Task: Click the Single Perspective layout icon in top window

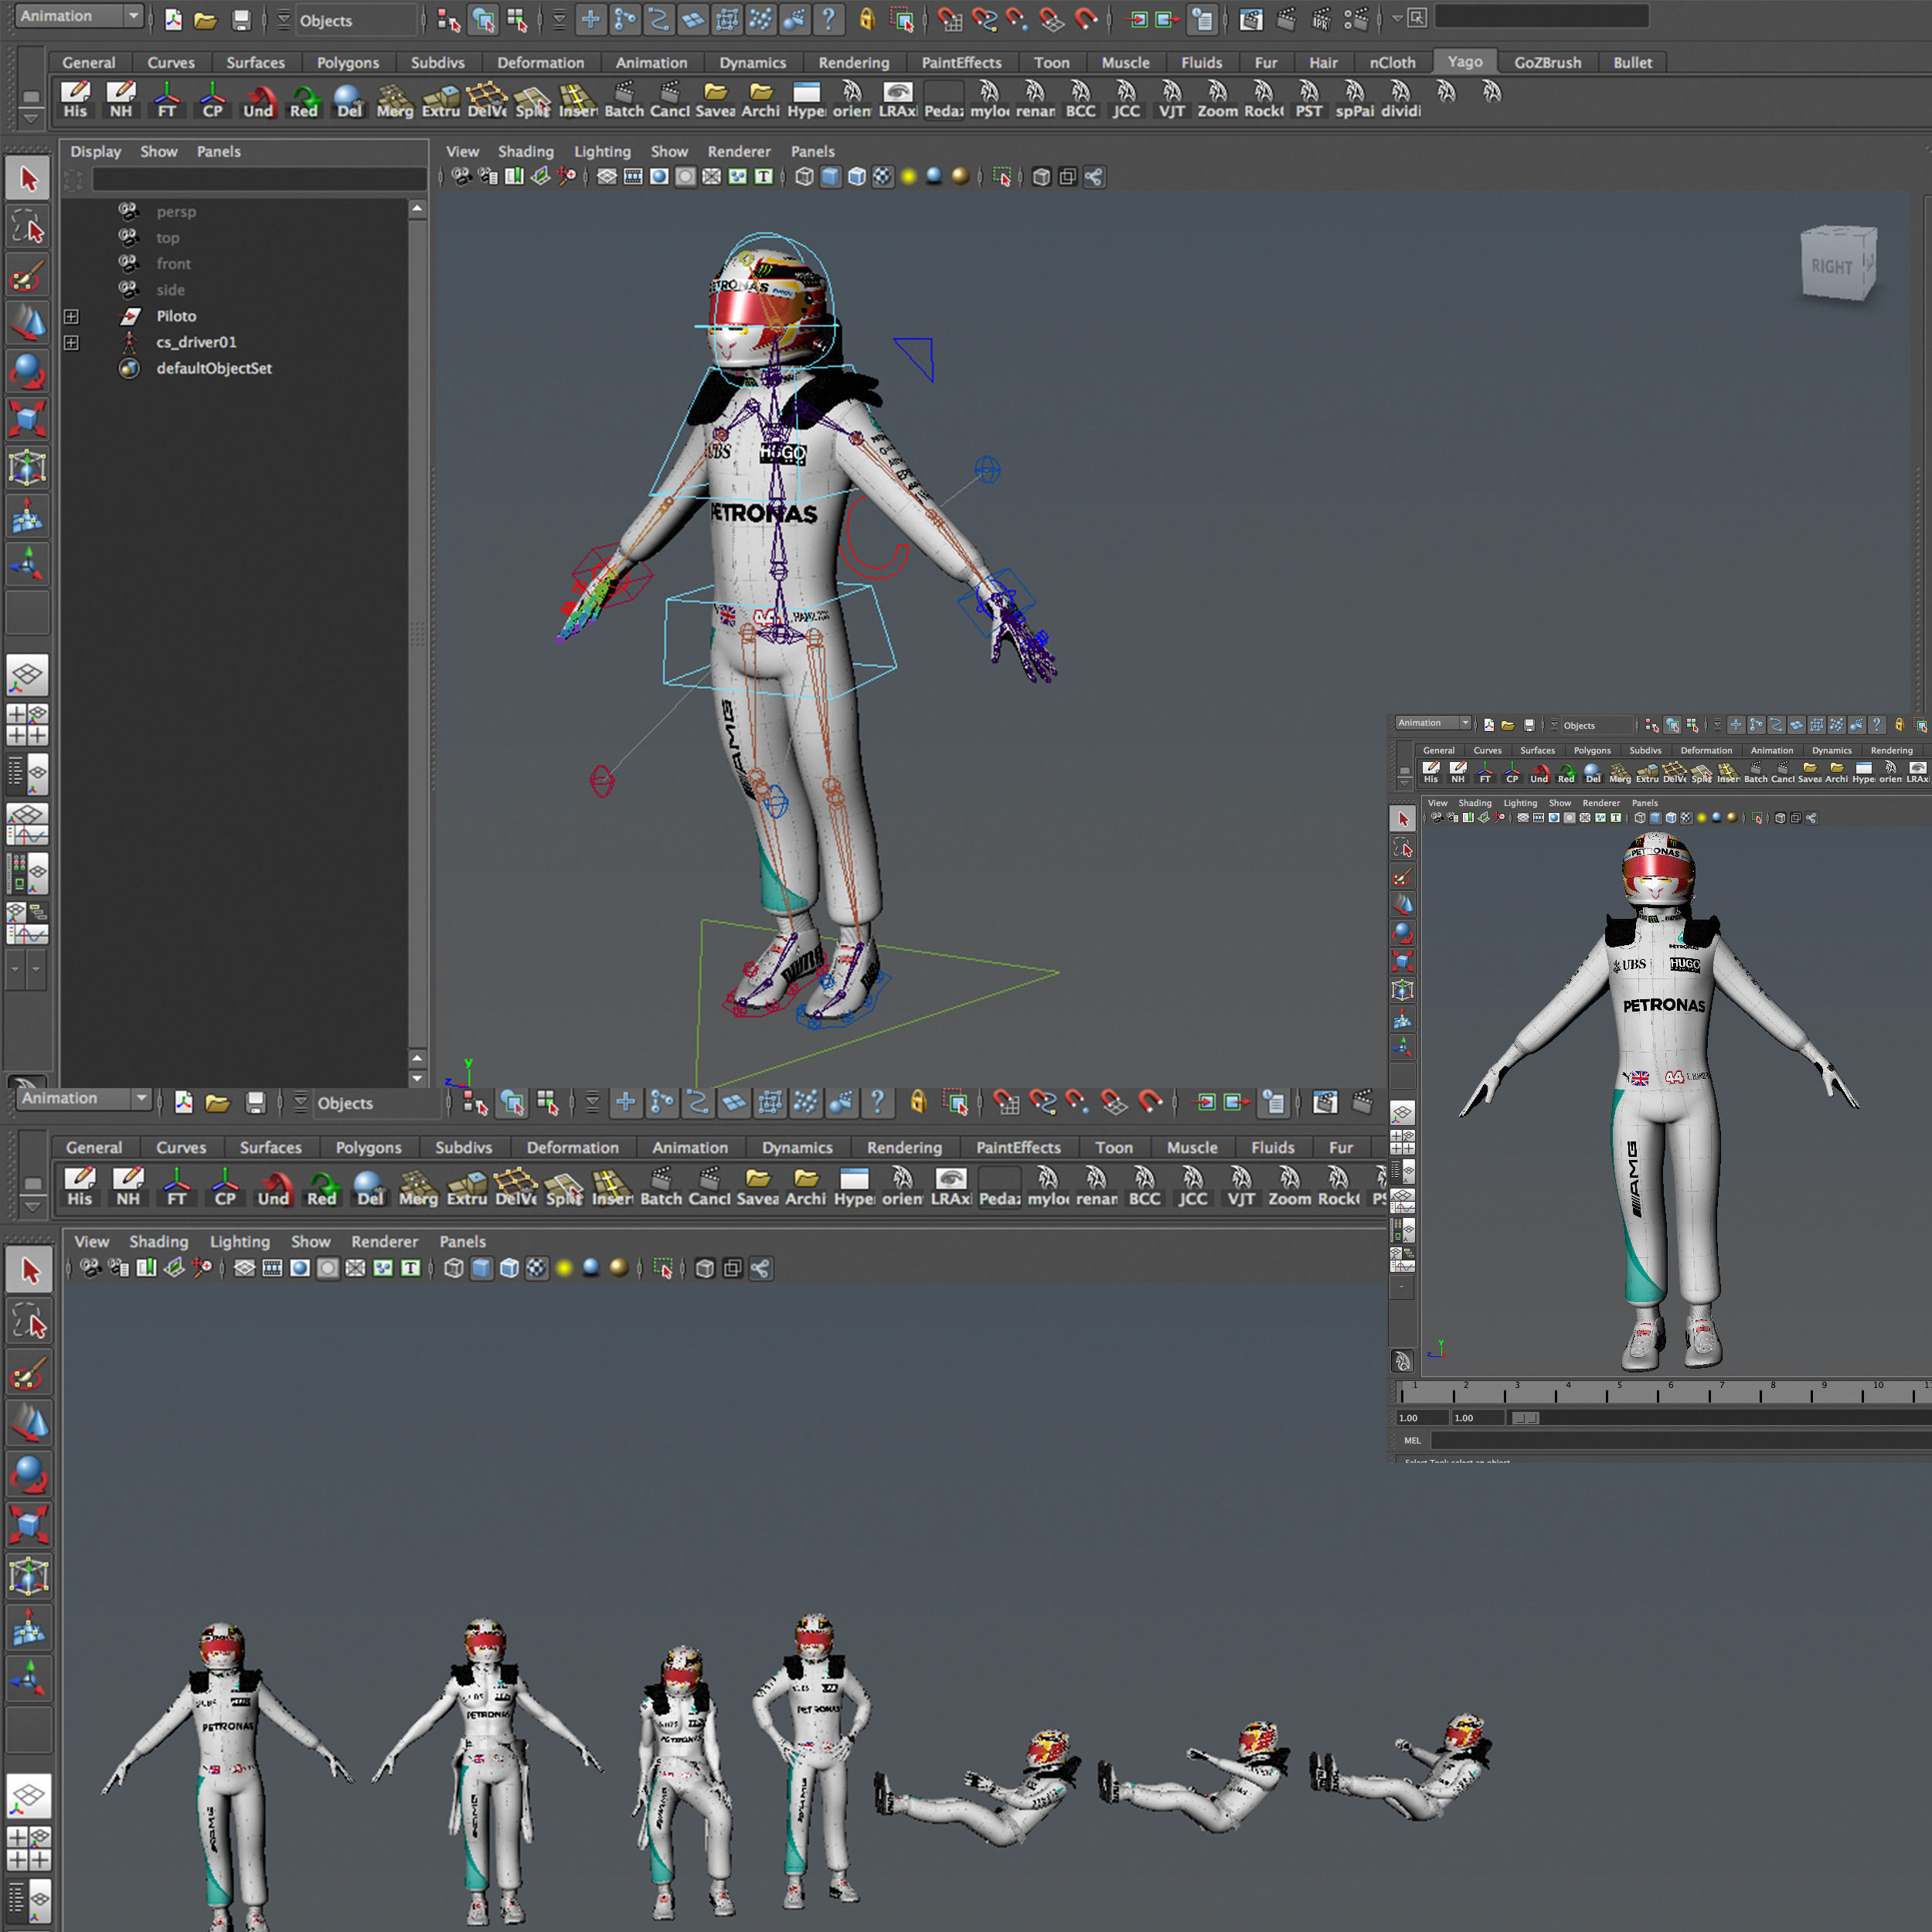Action: pyautogui.click(x=27, y=675)
